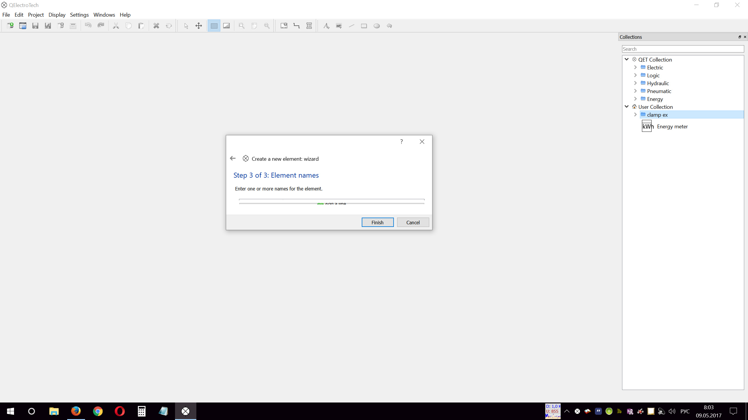Image resolution: width=748 pixels, height=420 pixels.
Task: Click the add text field tool icon
Action: [326, 26]
